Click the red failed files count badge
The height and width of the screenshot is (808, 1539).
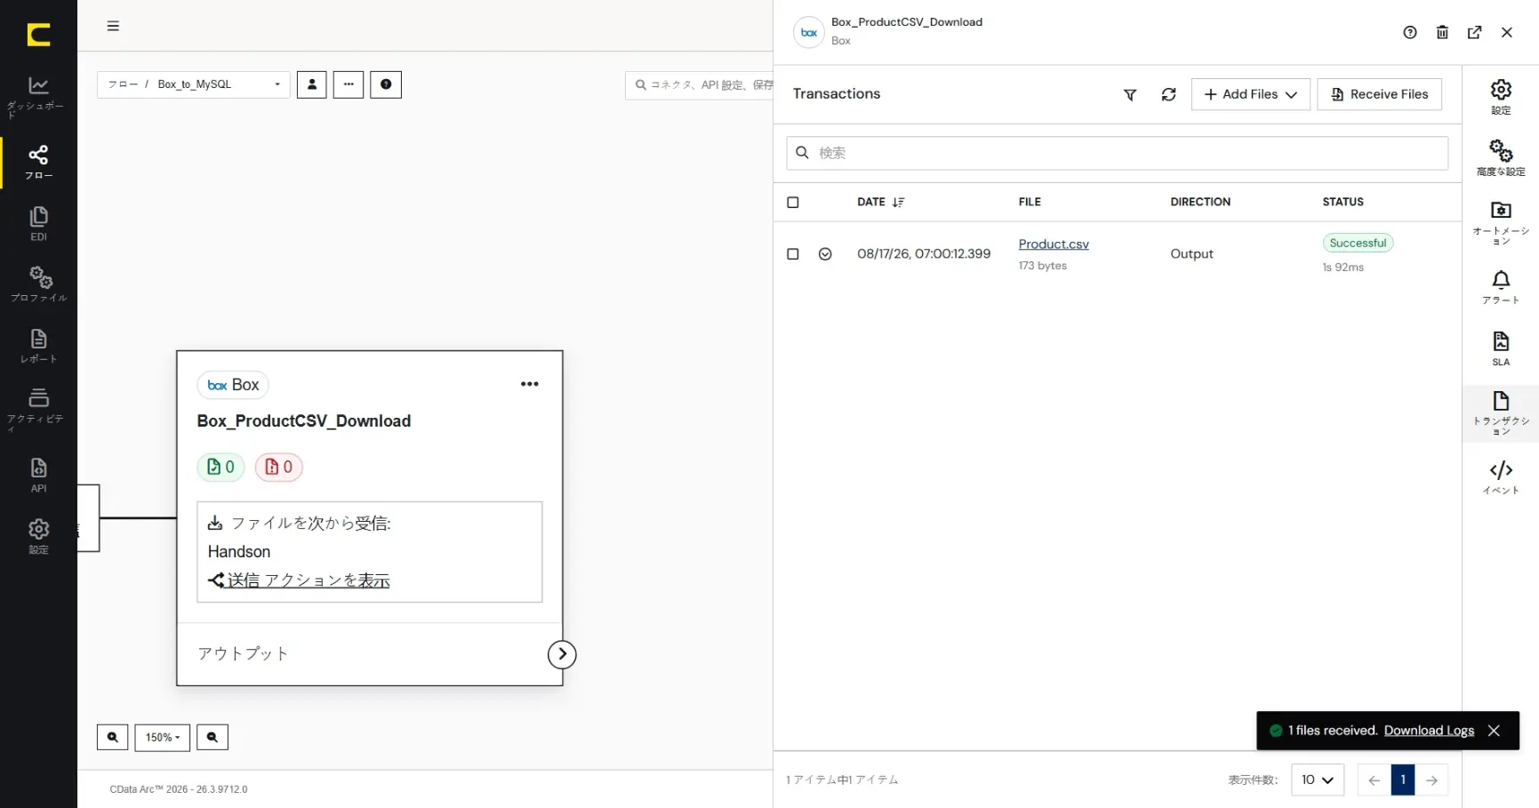[279, 467]
